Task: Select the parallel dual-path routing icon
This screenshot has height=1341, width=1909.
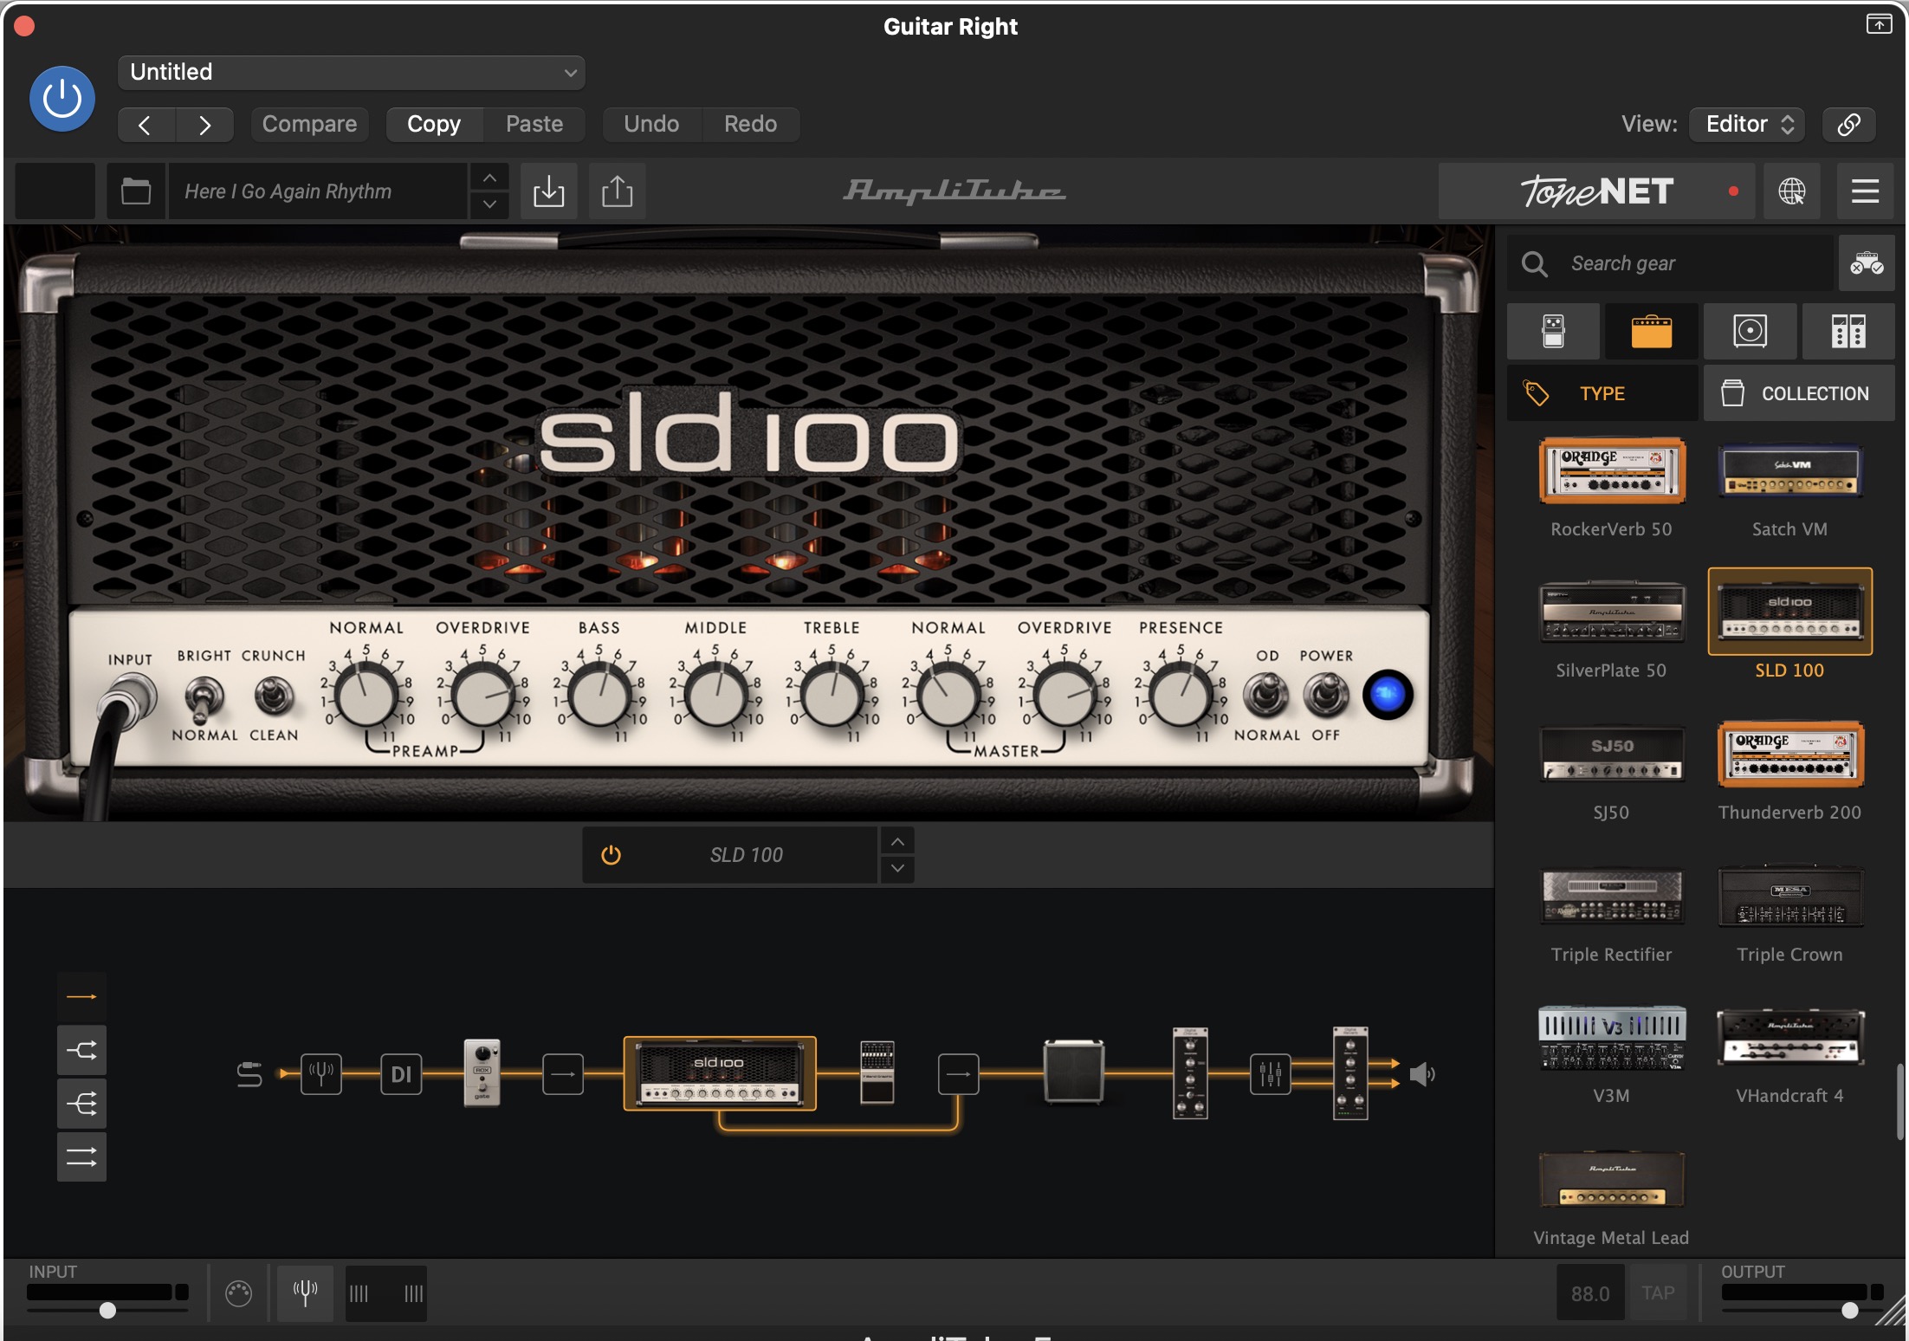Action: (x=81, y=1156)
